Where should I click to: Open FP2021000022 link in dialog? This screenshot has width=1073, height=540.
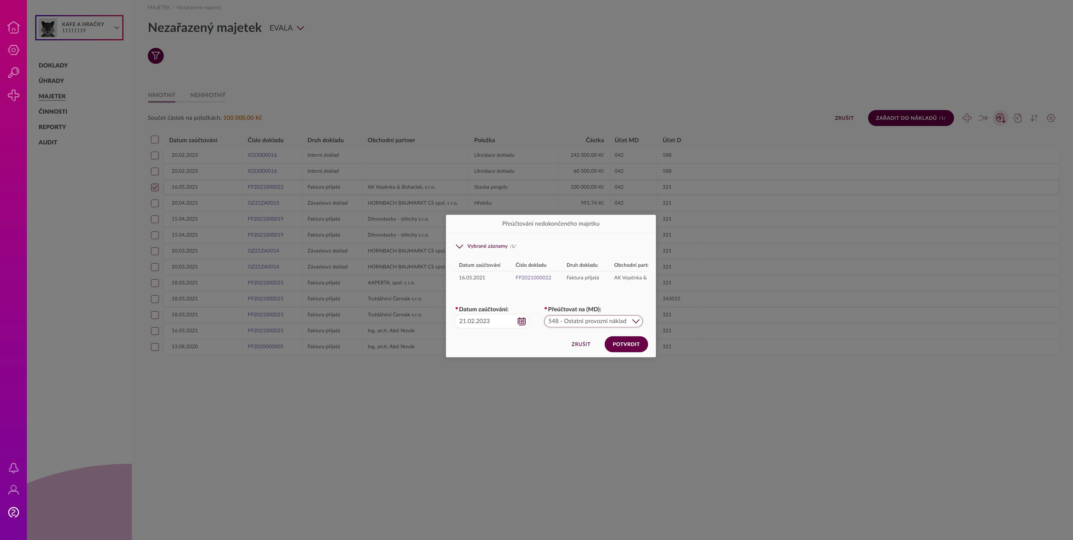click(x=533, y=278)
